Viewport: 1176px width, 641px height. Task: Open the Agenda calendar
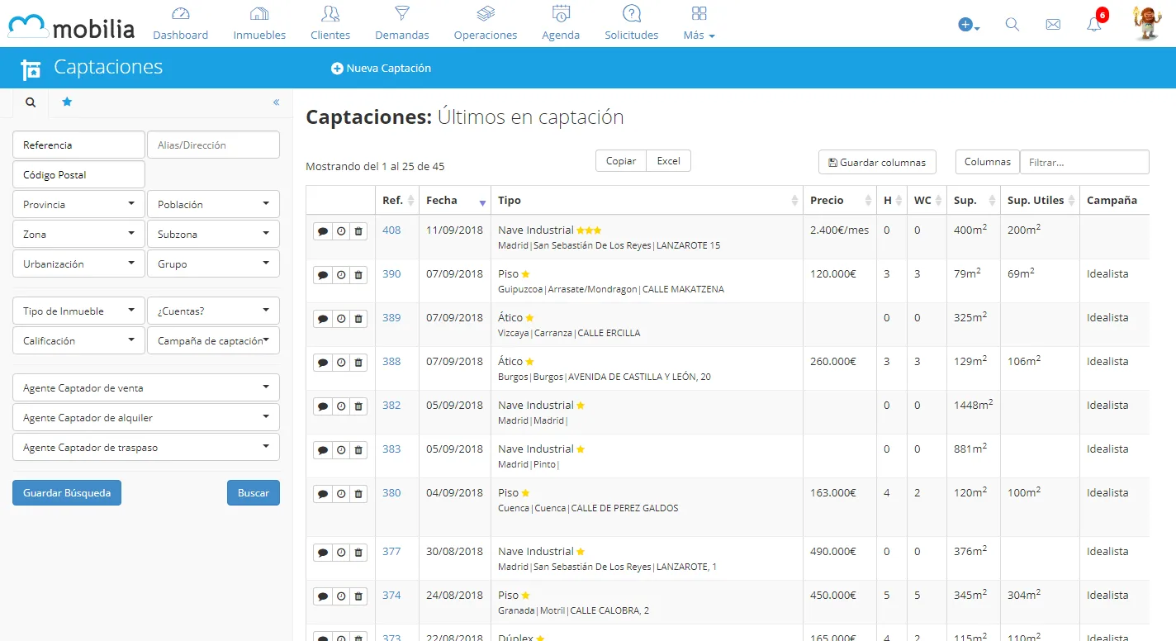[x=561, y=23]
